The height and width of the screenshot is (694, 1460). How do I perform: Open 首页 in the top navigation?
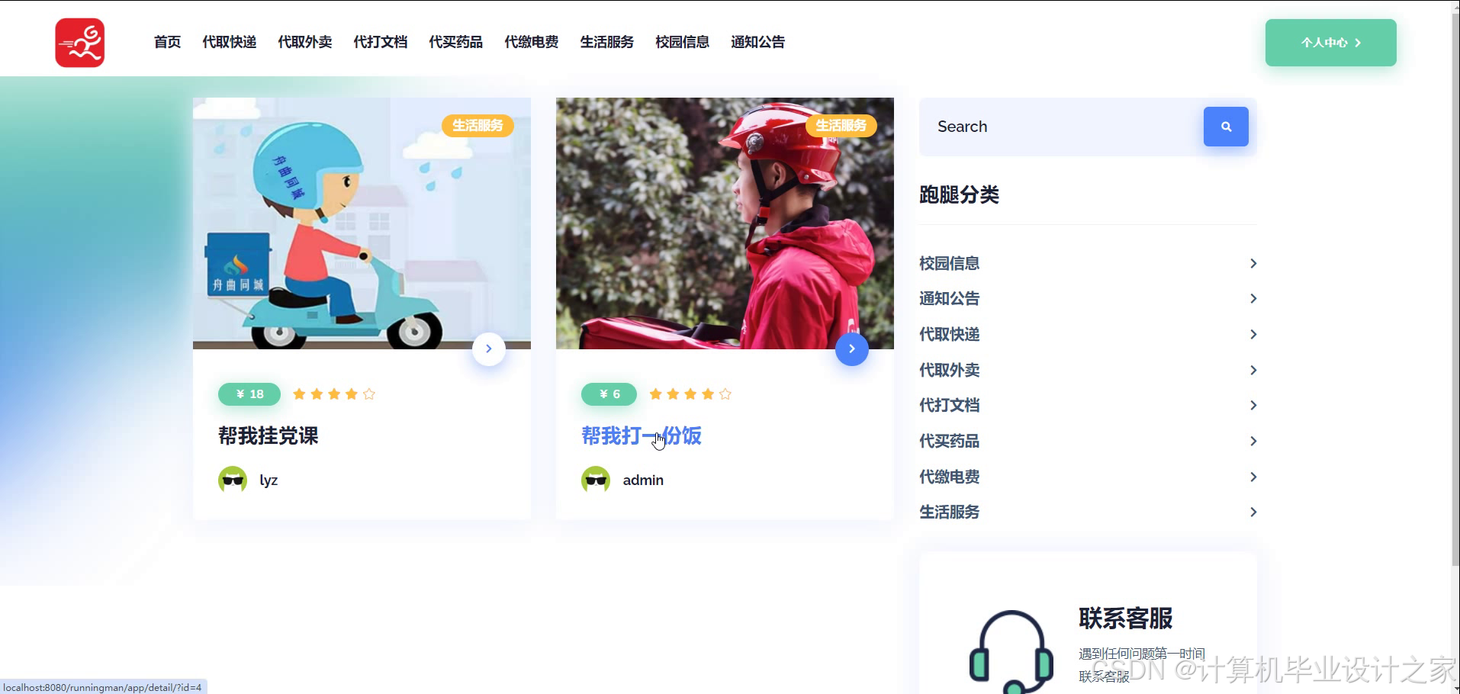pos(167,42)
